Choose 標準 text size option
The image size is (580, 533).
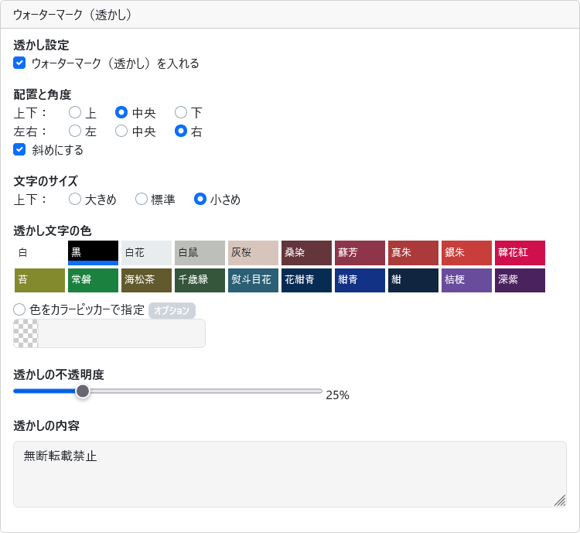click(142, 200)
